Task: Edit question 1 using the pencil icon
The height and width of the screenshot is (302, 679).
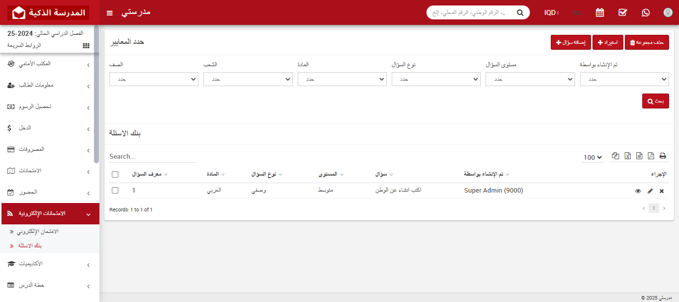Action: click(x=650, y=191)
